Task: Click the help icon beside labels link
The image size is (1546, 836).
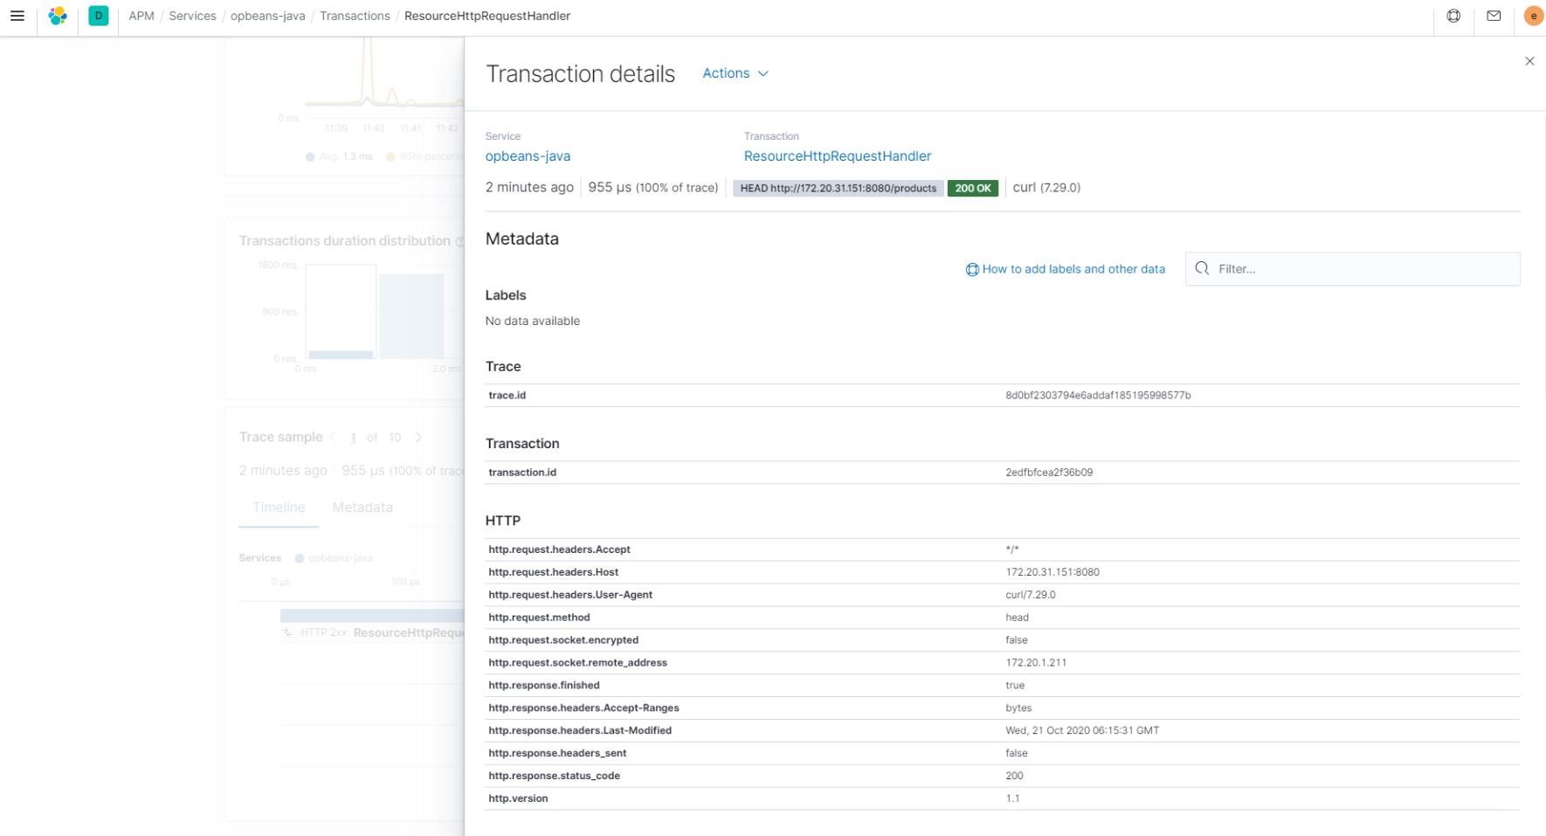Action: click(972, 269)
